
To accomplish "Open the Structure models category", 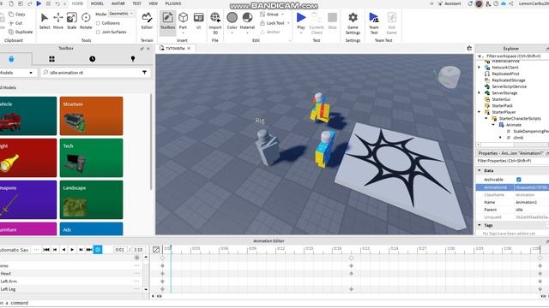I will [92, 116].
